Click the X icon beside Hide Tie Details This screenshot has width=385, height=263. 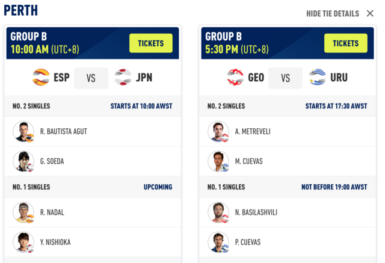[x=370, y=13]
